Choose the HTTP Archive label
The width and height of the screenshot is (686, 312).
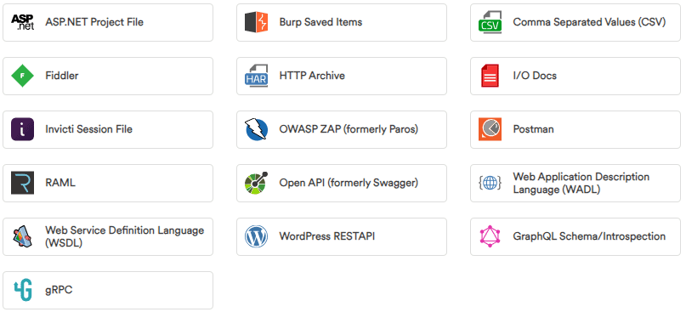[x=312, y=76]
